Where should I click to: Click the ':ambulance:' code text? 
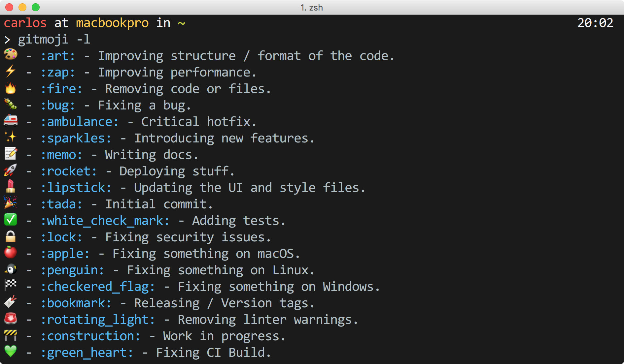coord(80,122)
